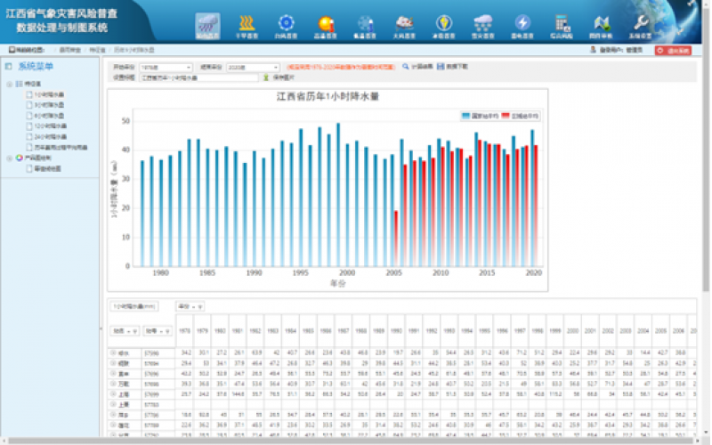Viewport: 712px width, 445px height.
Task: Open the high temperature thermometer icon
Action: click(325, 25)
